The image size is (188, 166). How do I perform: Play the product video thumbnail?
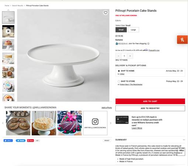(8, 31)
